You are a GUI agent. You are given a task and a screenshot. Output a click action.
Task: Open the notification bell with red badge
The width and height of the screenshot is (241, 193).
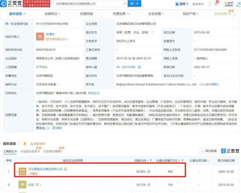point(216,4)
